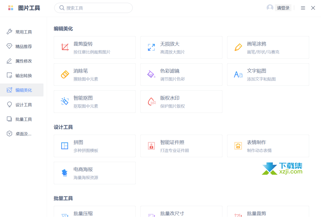The height and width of the screenshot is (217, 321).
Task: Click the 裁剪旋转 card title
Action: coord(83,44)
